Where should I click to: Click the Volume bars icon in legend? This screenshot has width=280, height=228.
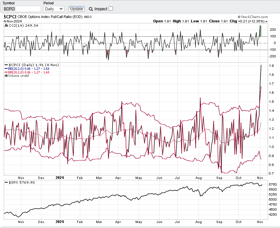pyautogui.click(x=6, y=75)
